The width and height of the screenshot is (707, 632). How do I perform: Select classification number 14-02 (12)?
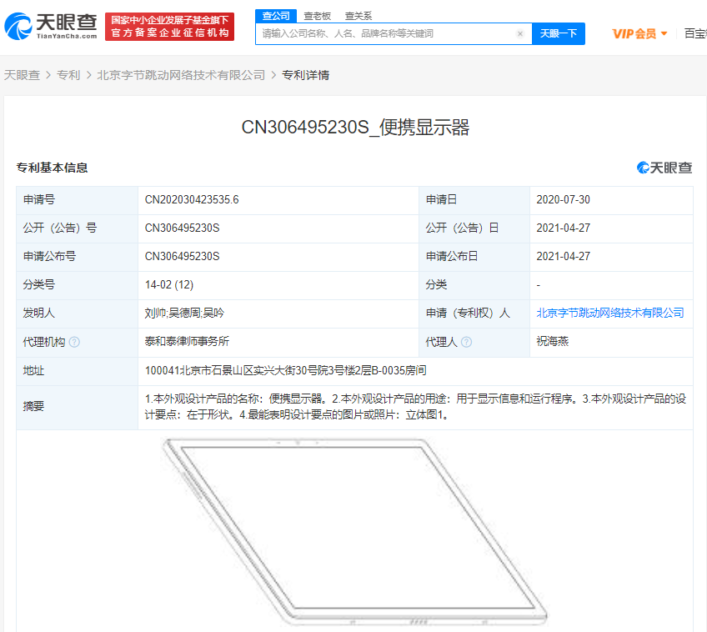point(169,285)
